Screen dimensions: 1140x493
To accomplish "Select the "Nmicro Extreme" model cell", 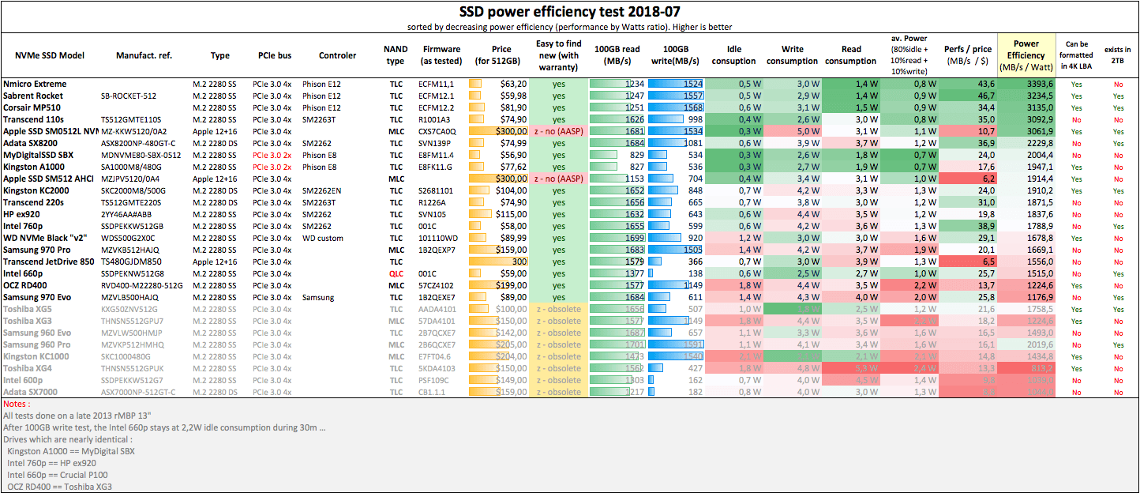I will click(35, 84).
